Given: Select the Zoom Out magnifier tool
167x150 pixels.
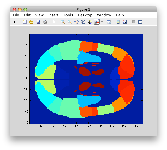Looking at the screenshot, I should point(70,22).
